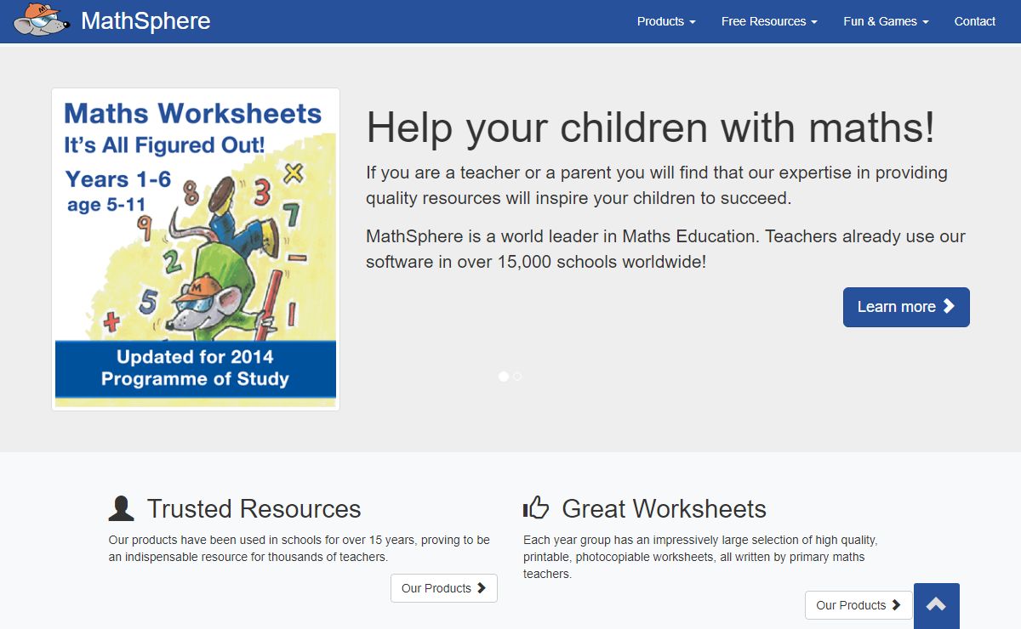Select the first carousel slide indicator
1021x629 pixels.
click(x=504, y=376)
